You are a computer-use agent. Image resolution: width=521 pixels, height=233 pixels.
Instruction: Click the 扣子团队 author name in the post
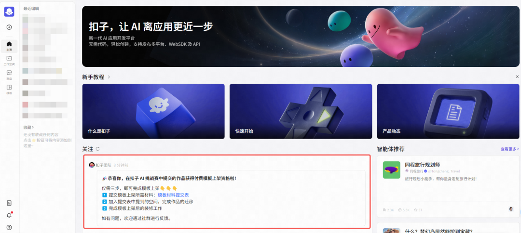[x=103, y=165]
